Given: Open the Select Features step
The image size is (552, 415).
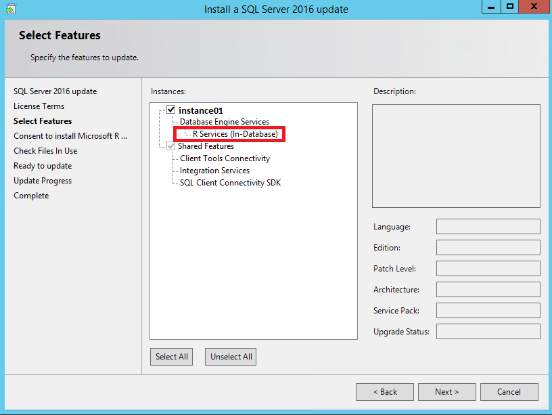Looking at the screenshot, I should [43, 121].
